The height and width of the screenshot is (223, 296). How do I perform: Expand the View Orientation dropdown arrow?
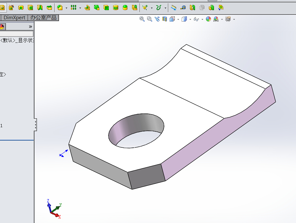pos(178,19)
